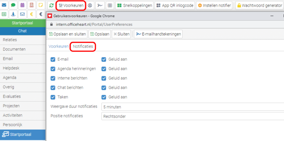Image resolution: width=284 pixels, height=141 pixels.
Task: Open Wachtwoord generator
Action: (x=260, y=6)
